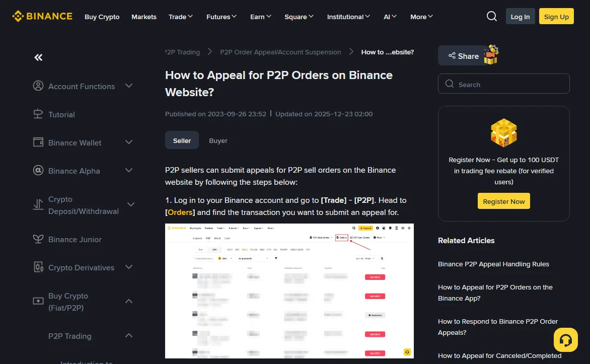Screen dimensions: 590x364
Task: Click the Log In button
Action: coord(520,16)
